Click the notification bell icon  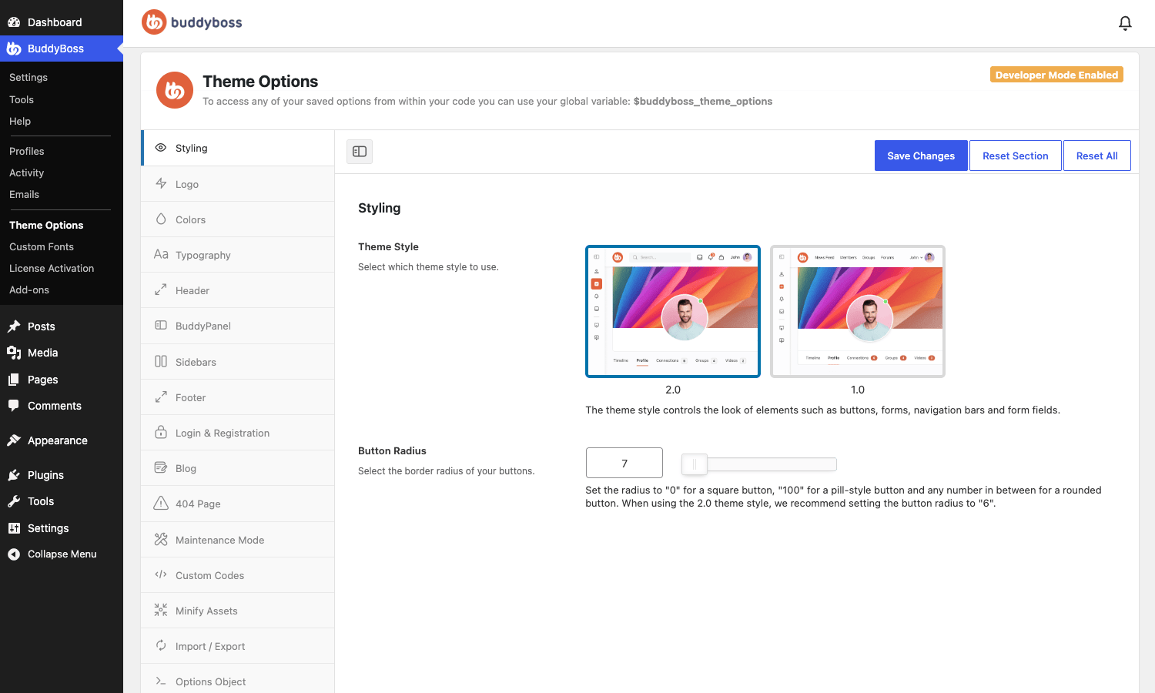click(x=1125, y=23)
